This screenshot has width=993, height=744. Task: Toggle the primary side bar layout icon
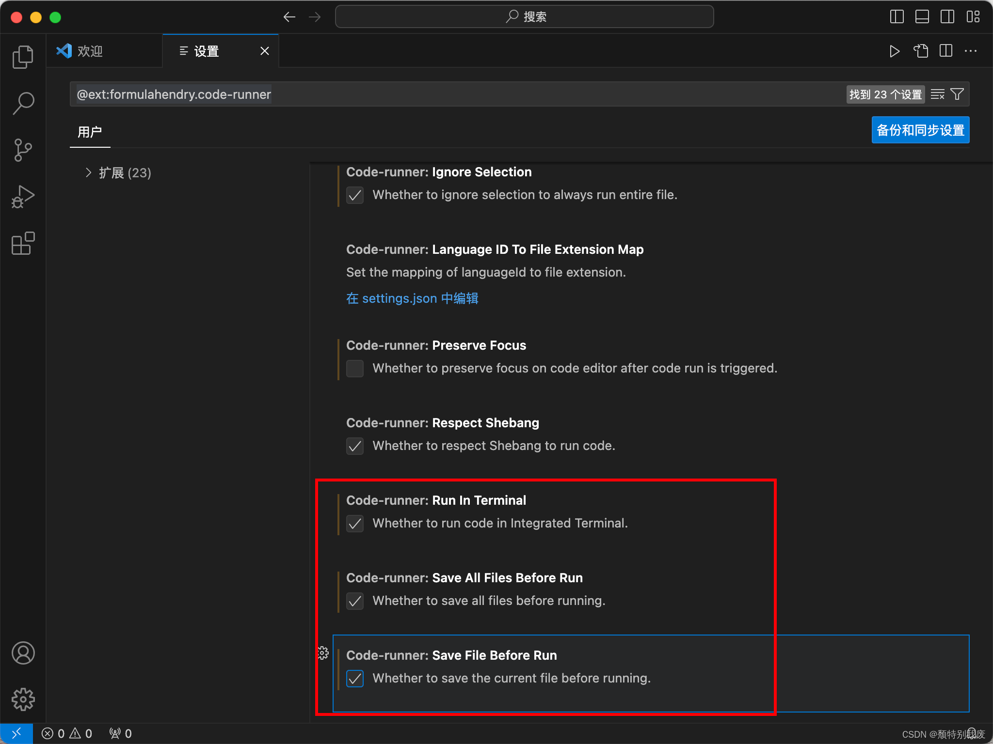(x=897, y=16)
